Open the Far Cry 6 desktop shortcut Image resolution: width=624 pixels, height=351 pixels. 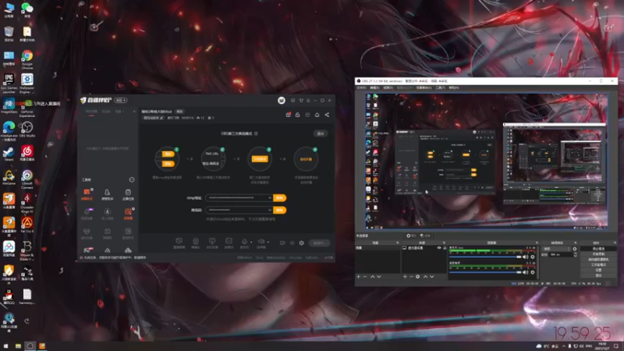click(x=27, y=225)
